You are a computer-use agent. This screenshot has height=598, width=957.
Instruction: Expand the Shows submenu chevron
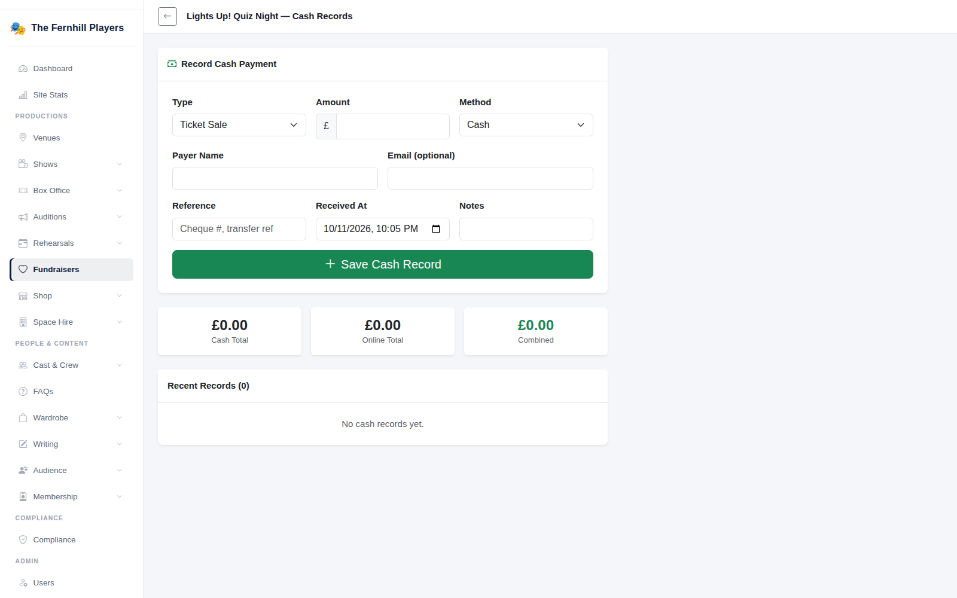coord(120,164)
